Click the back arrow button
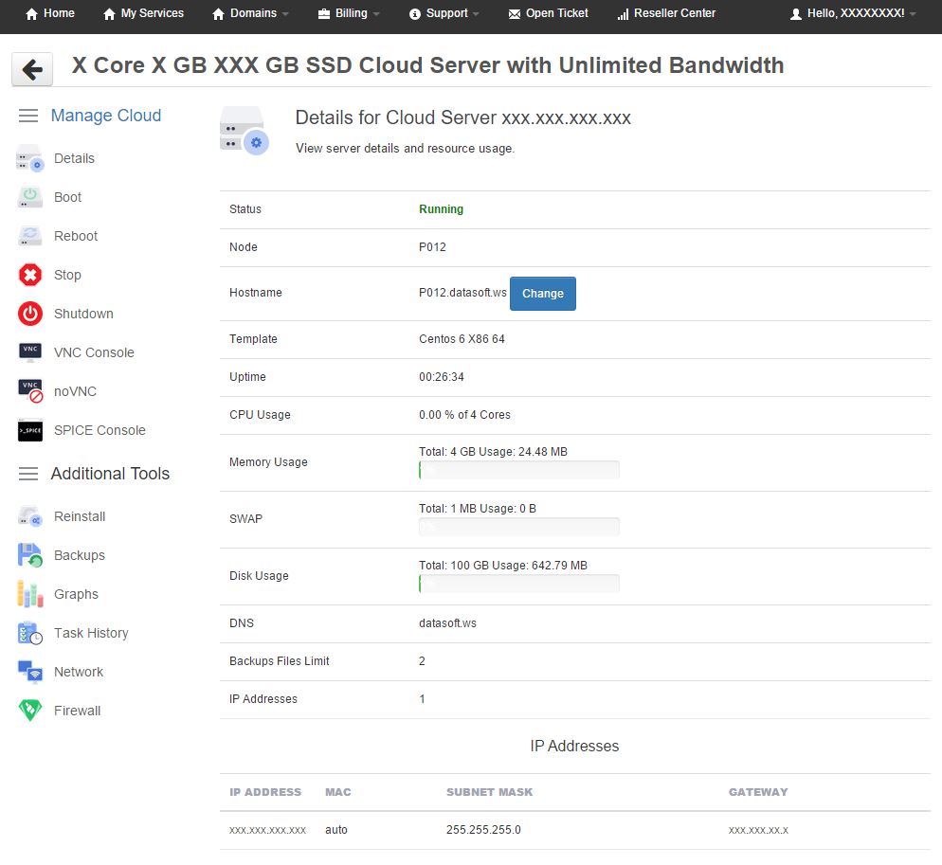Screen dimensions: 942x865 pyautogui.click(x=32, y=69)
